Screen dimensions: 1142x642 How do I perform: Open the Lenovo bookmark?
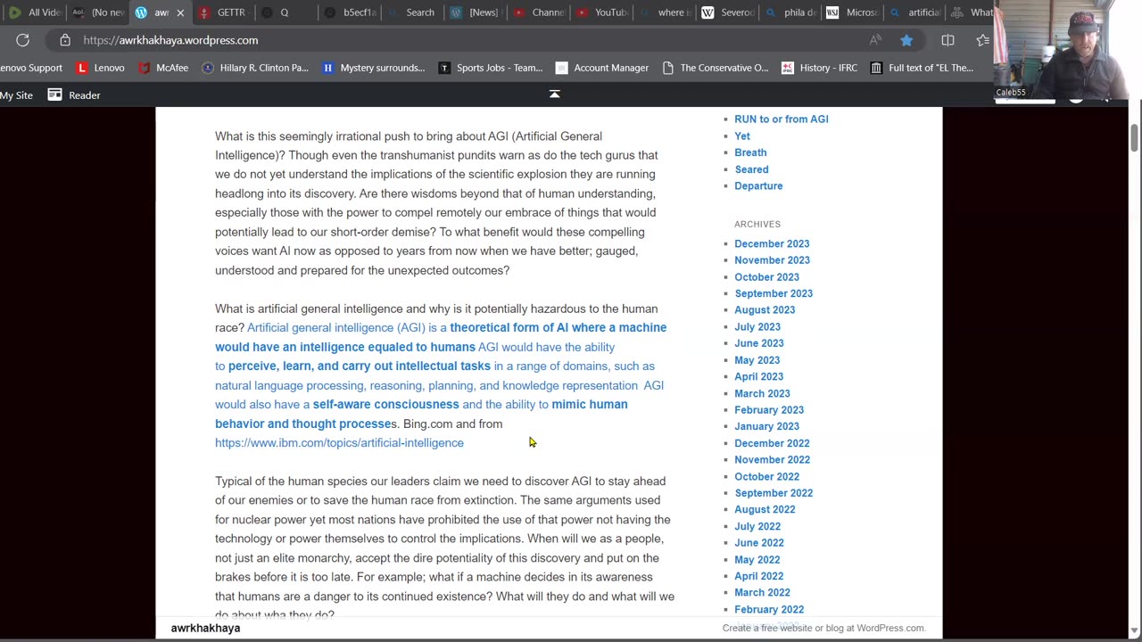[x=100, y=68]
